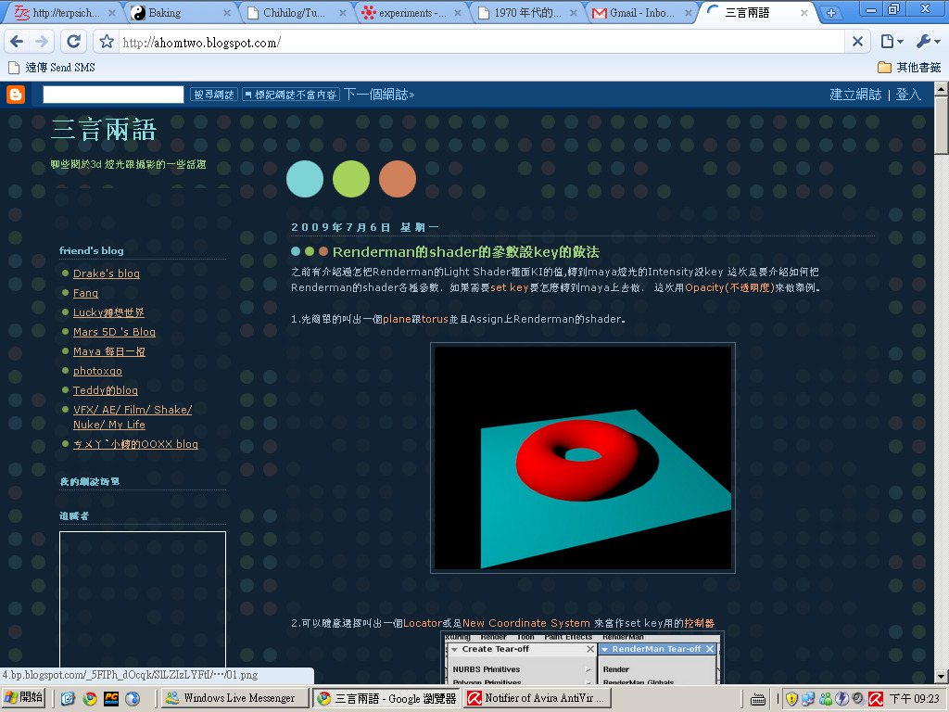Reload the page with the refresh icon

click(74, 41)
